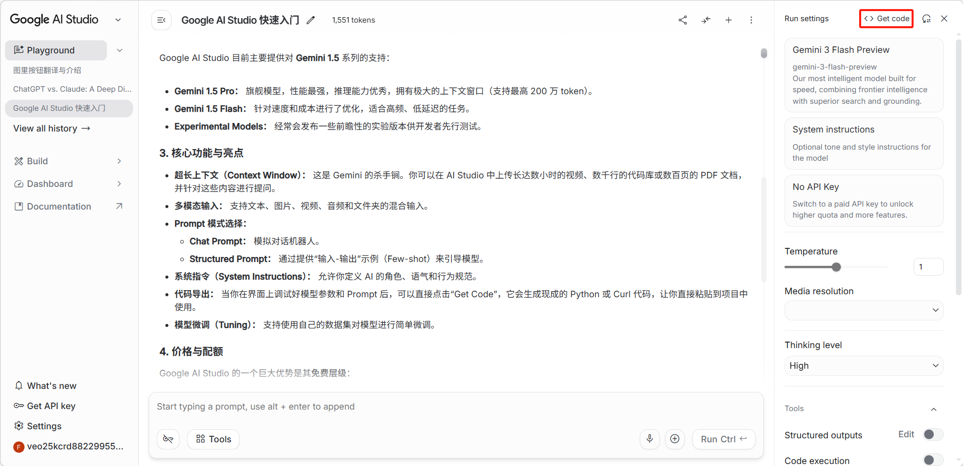
Task: Reset run settings with the refresh icon
Action: click(926, 19)
